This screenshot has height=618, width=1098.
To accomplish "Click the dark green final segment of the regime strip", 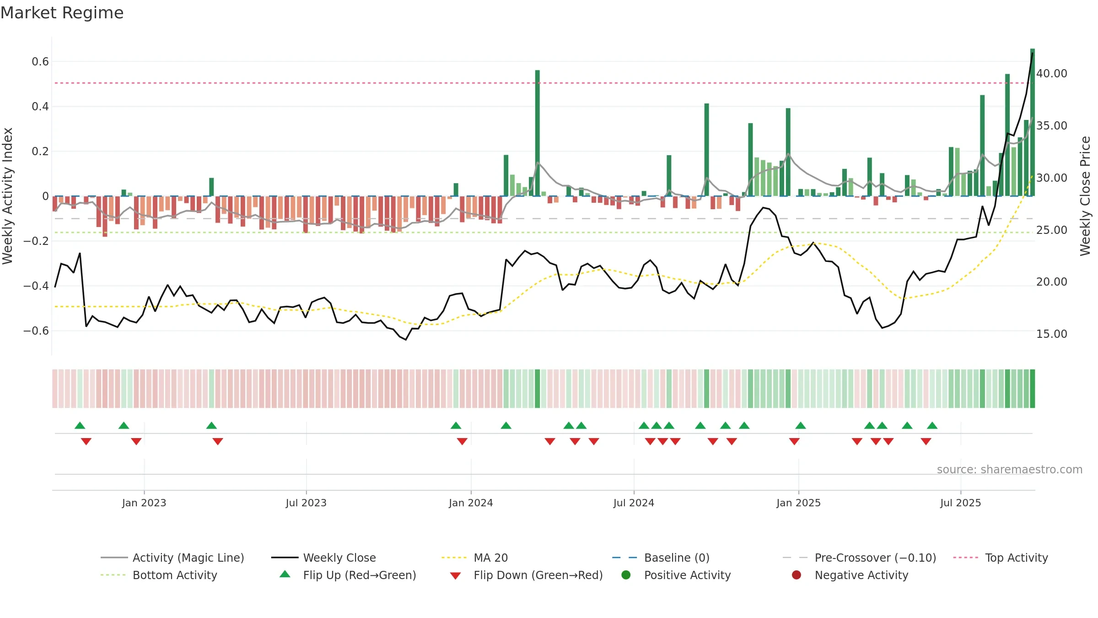I will pos(1033,389).
